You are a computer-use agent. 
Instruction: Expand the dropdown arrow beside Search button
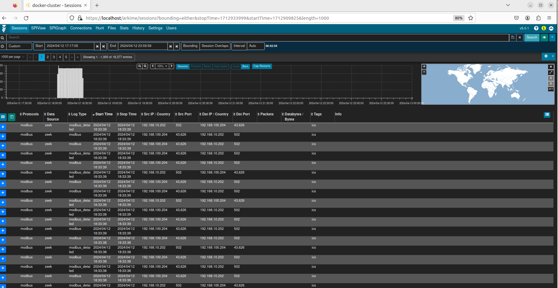(x=552, y=38)
